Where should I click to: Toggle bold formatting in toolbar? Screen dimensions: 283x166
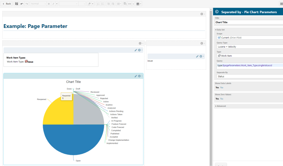(49, 4)
